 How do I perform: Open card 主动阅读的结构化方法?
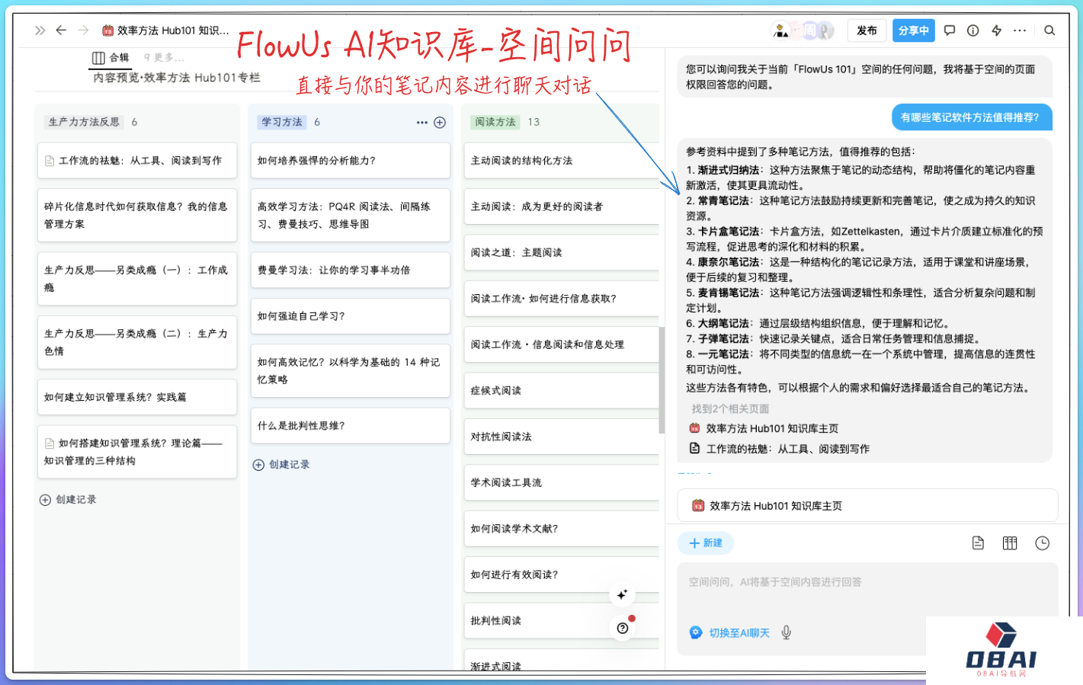pos(562,161)
